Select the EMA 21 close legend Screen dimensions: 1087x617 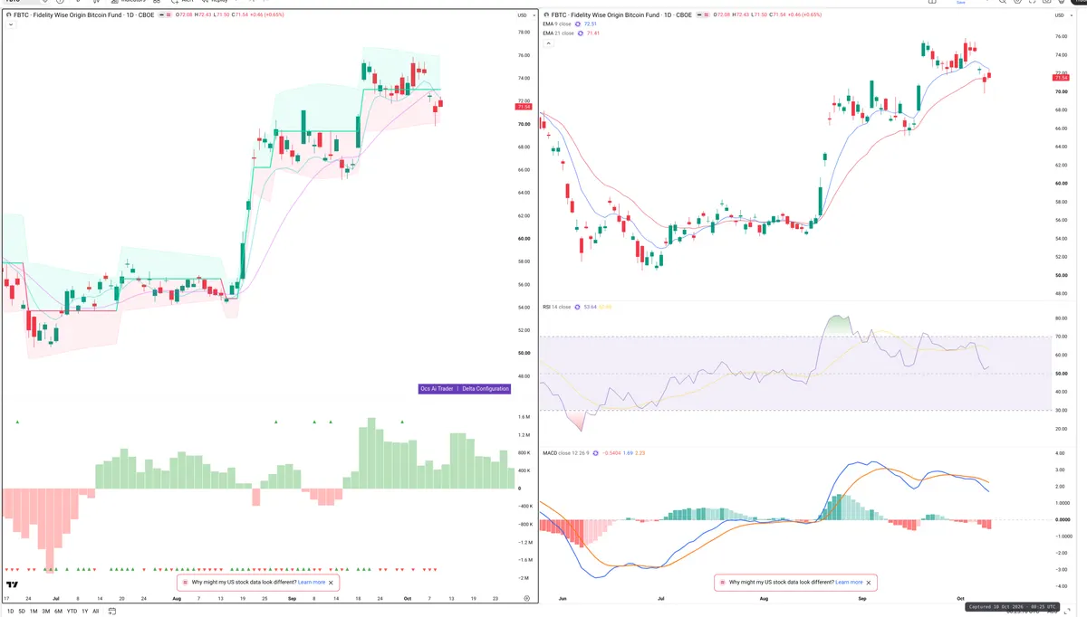(559, 33)
